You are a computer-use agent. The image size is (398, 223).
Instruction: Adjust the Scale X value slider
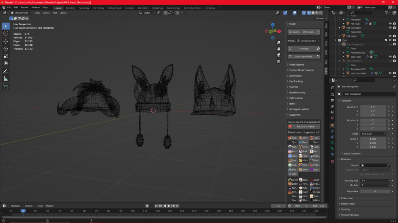pos(373,139)
